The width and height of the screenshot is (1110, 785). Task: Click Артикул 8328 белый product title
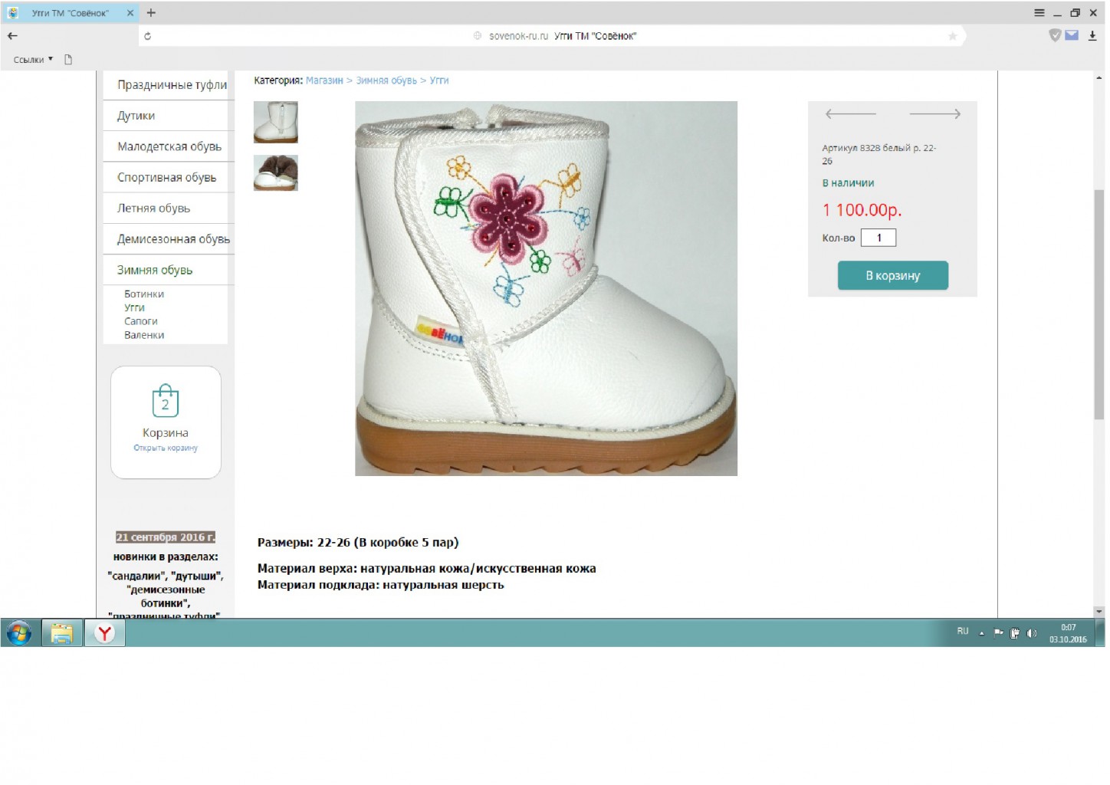click(x=879, y=154)
